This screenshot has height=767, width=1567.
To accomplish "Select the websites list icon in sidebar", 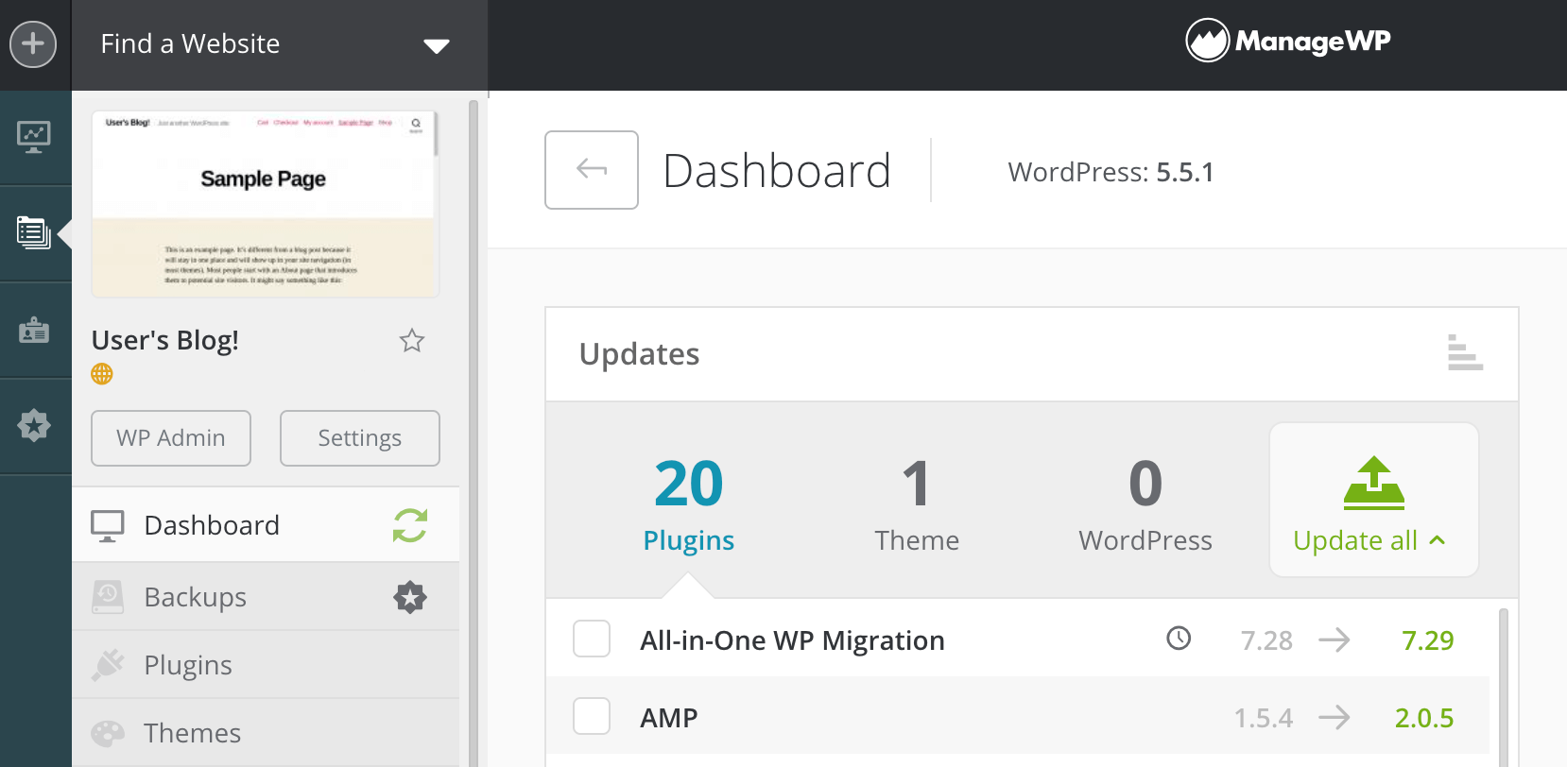I will [x=34, y=233].
